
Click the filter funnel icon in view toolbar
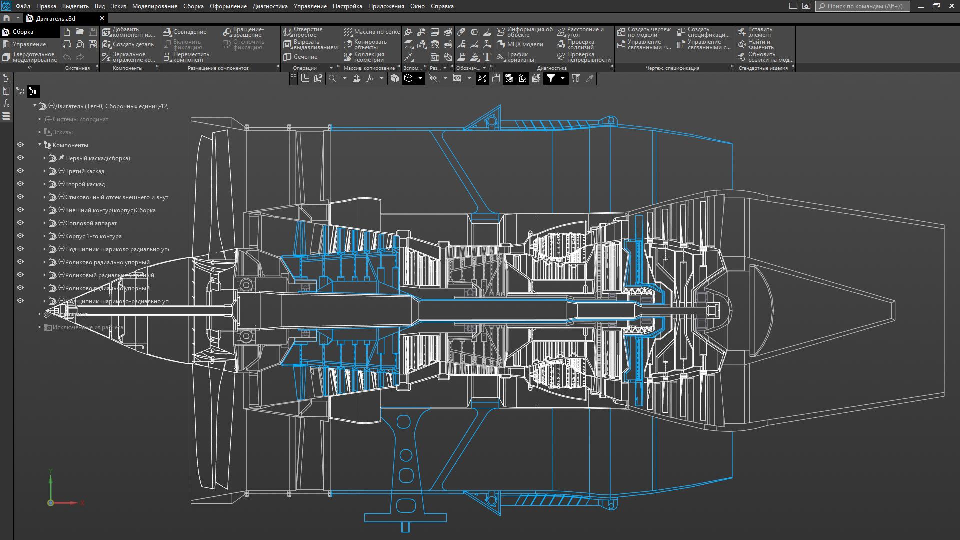[x=550, y=78]
